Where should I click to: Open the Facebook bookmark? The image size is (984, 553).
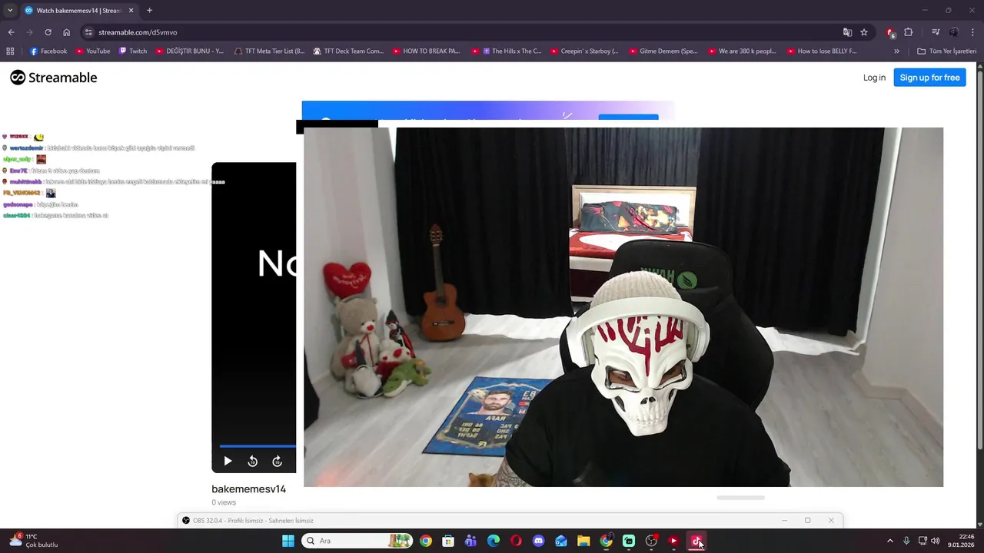(48, 51)
